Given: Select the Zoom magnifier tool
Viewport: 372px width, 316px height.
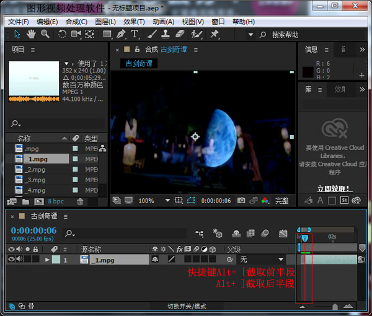Looking at the screenshot, I should (x=45, y=34).
